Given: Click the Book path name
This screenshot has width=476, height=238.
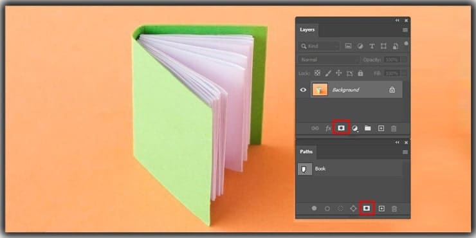Looking at the screenshot, I should (x=320, y=169).
